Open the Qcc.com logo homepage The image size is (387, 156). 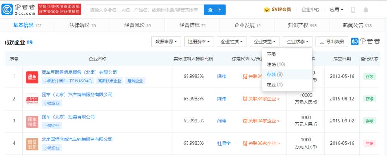coord(18,10)
